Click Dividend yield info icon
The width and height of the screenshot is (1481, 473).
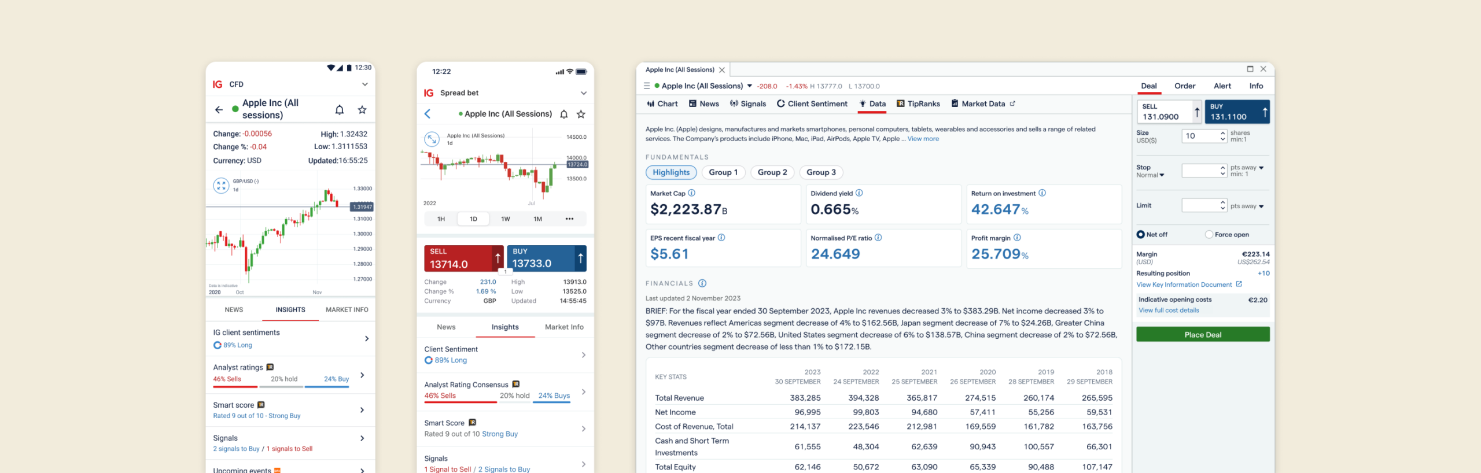(x=859, y=193)
